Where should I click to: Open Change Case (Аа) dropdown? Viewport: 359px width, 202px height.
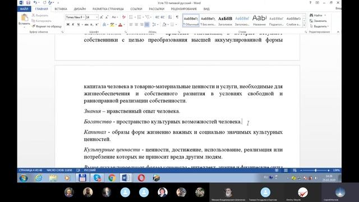[x=114, y=17]
